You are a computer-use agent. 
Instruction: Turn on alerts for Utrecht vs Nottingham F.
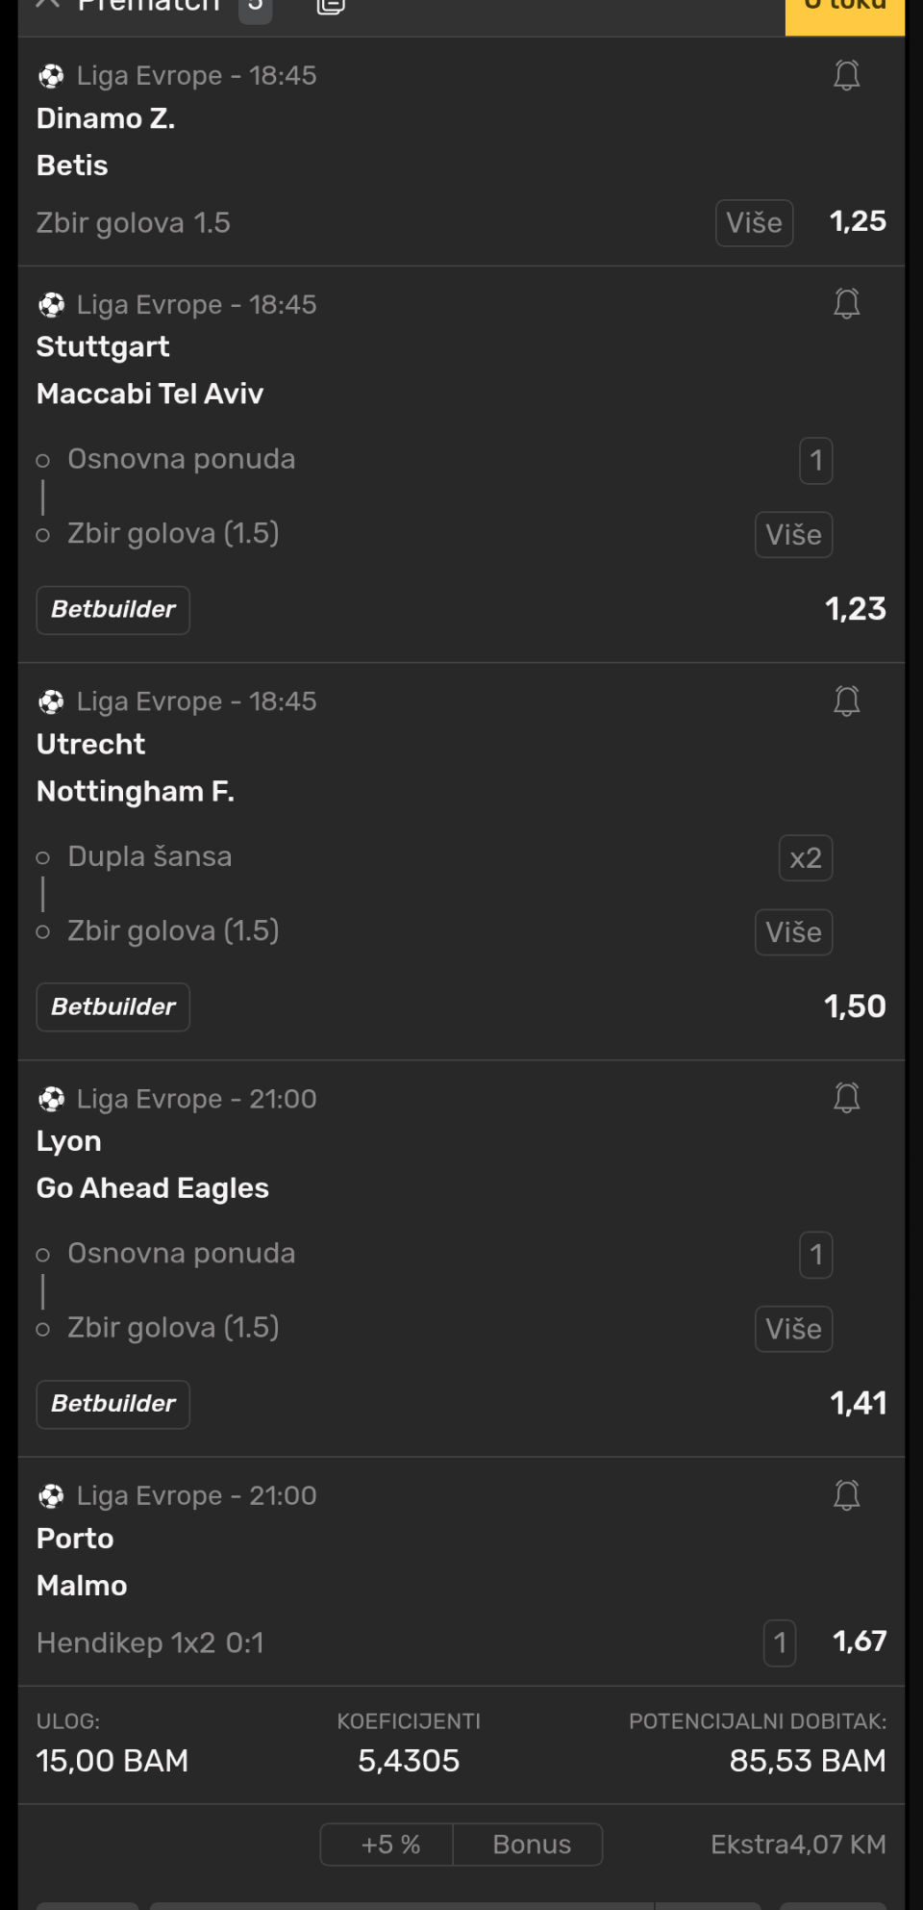click(846, 701)
